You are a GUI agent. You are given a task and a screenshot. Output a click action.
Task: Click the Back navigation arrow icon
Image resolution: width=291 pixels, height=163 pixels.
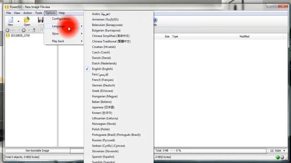(x=8, y=30)
